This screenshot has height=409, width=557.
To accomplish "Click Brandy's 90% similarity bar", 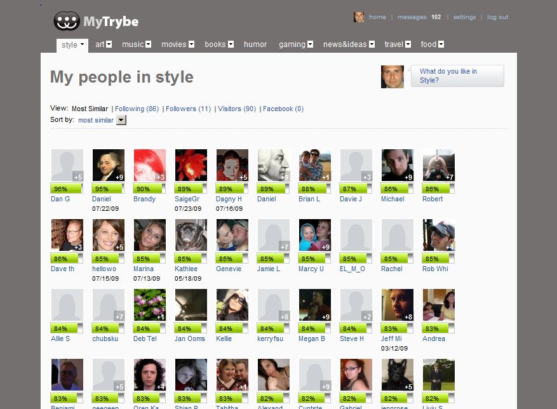I will (x=149, y=189).
